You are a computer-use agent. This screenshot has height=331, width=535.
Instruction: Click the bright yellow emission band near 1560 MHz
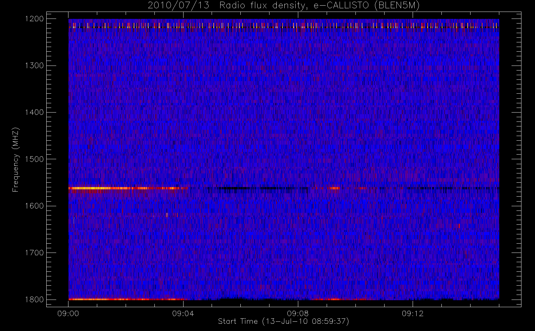click(128, 188)
